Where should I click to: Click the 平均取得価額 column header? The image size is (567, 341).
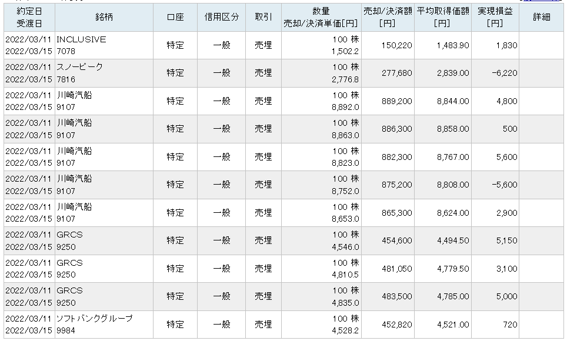coord(443,18)
